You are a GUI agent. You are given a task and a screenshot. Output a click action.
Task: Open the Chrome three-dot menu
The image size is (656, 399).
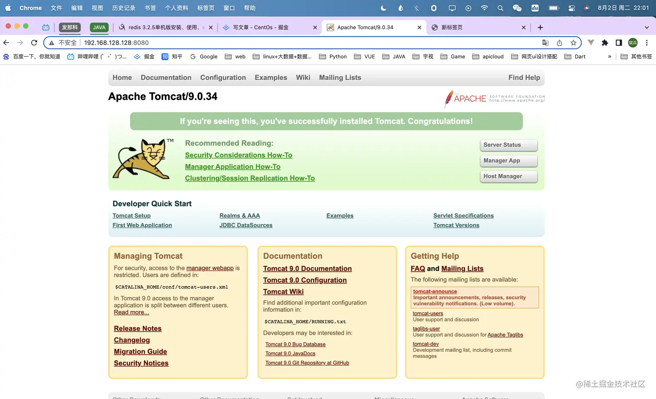[x=647, y=42]
